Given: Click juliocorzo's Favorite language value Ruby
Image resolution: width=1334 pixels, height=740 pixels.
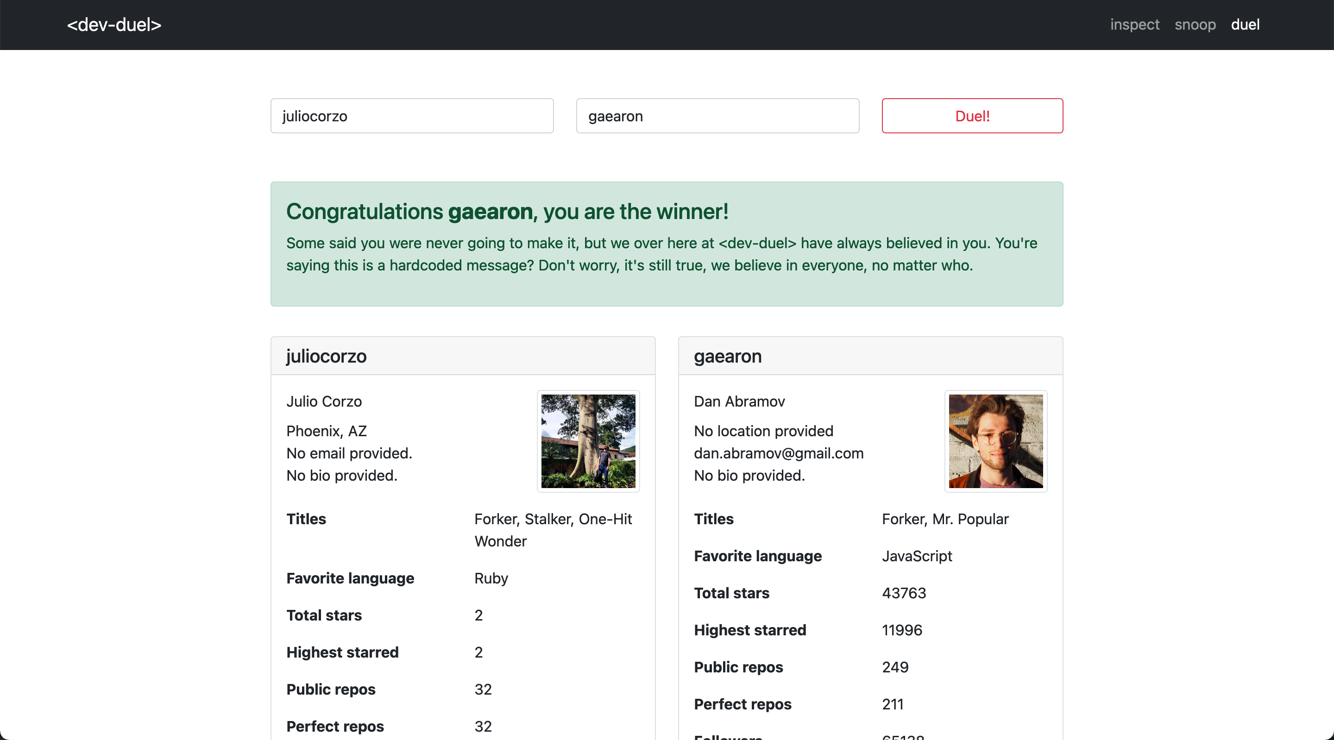Looking at the screenshot, I should [x=491, y=578].
